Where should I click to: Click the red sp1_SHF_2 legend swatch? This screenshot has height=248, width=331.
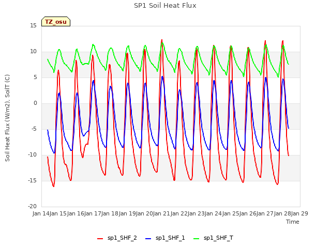100,239
